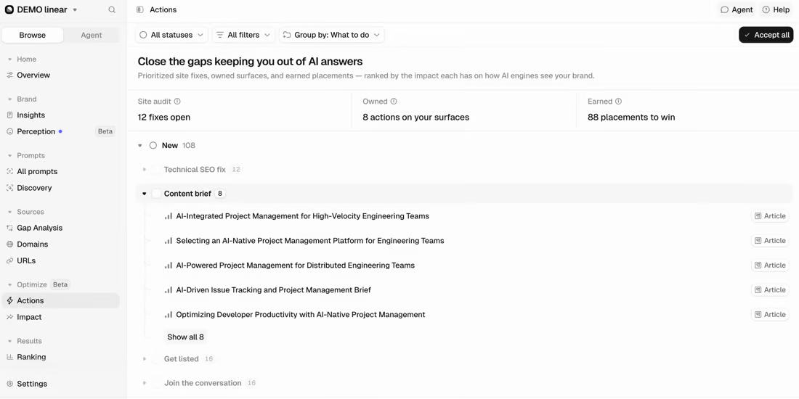Collapse the Optimize section in sidebar
The width and height of the screenshot is (799, 399).
pyautogui.click(x=9, y=285)
